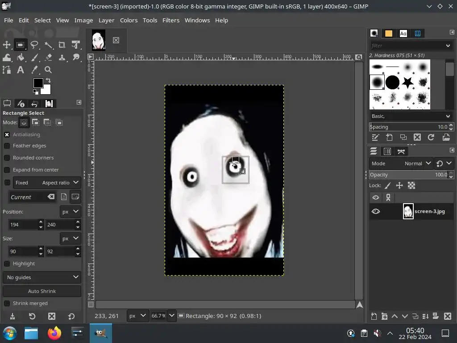457x343 pixels.
Task: Hide the screen-3.jpg layer
Action: [376, 211]
